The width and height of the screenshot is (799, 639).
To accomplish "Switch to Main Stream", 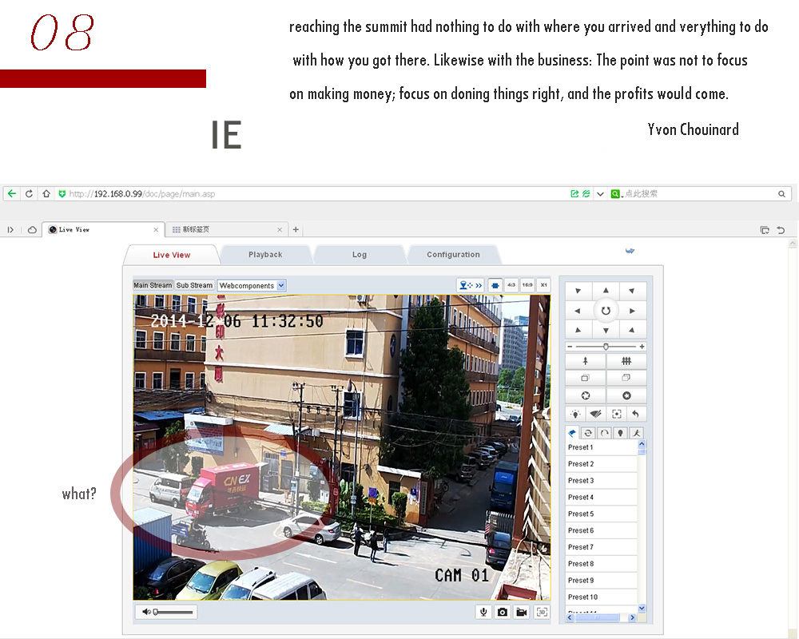I will tap(153, 285).
